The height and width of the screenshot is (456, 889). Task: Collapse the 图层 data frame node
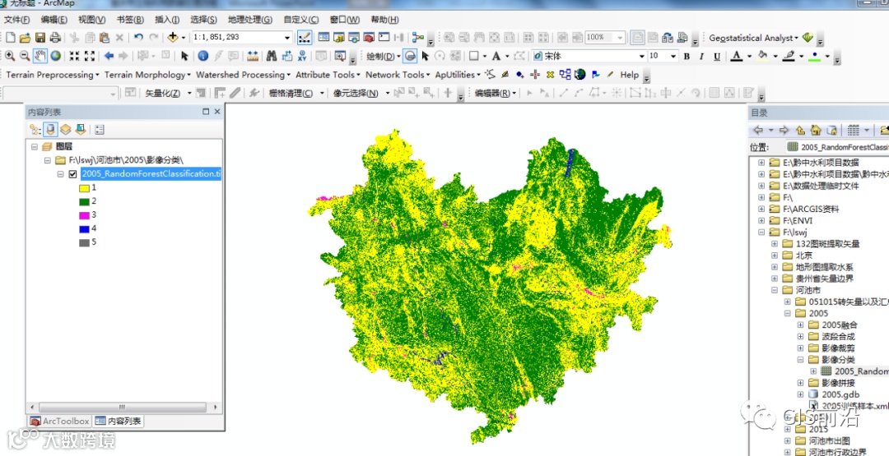click(35, 146)
